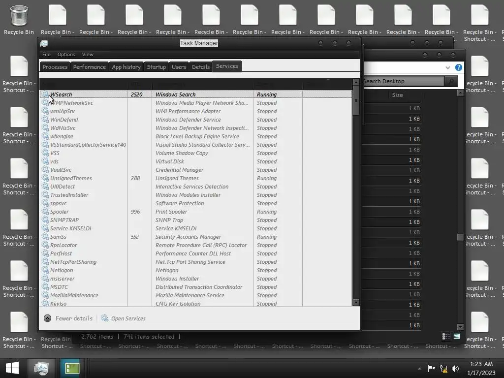Click the Size column header in Explorer
Screen dimensions: 504x378
pyautogui.click(x=397, y=95)
